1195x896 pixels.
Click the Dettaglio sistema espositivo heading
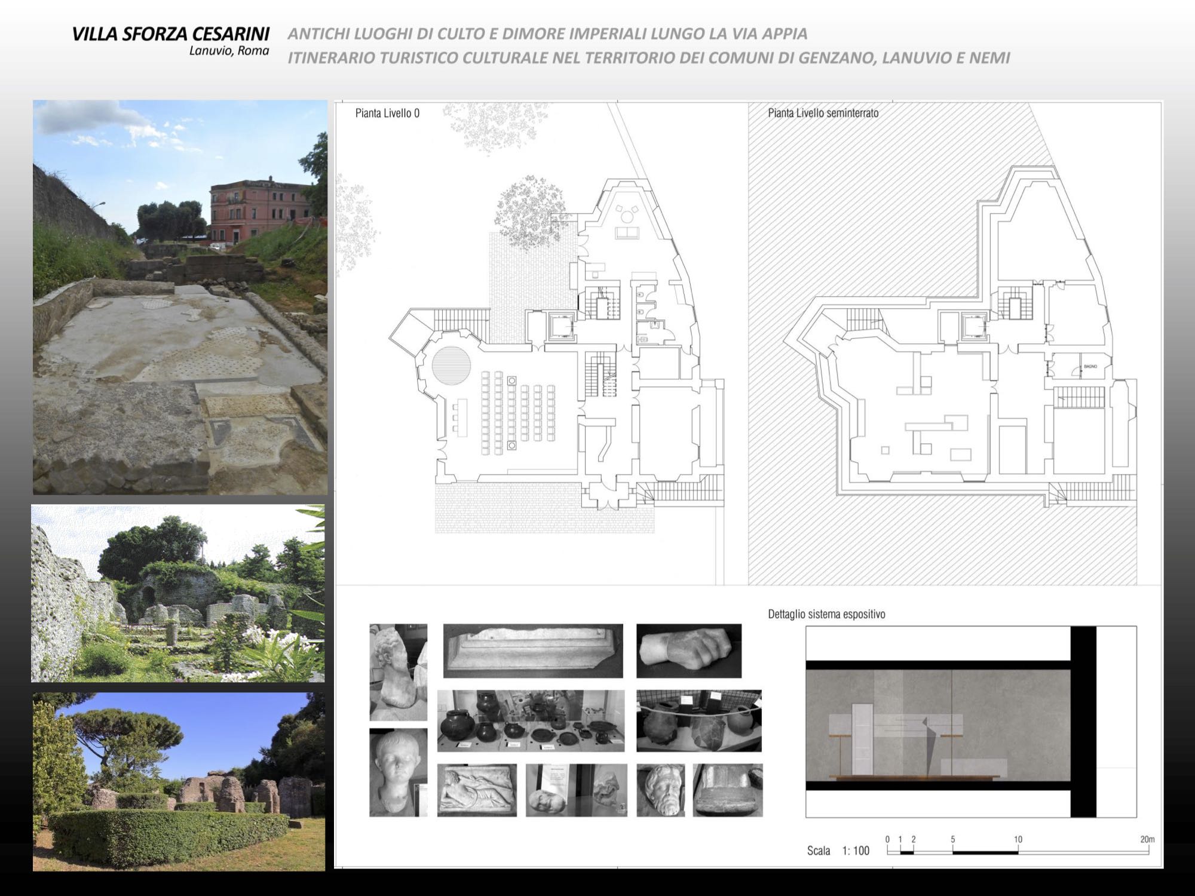[x=826, y=614]
